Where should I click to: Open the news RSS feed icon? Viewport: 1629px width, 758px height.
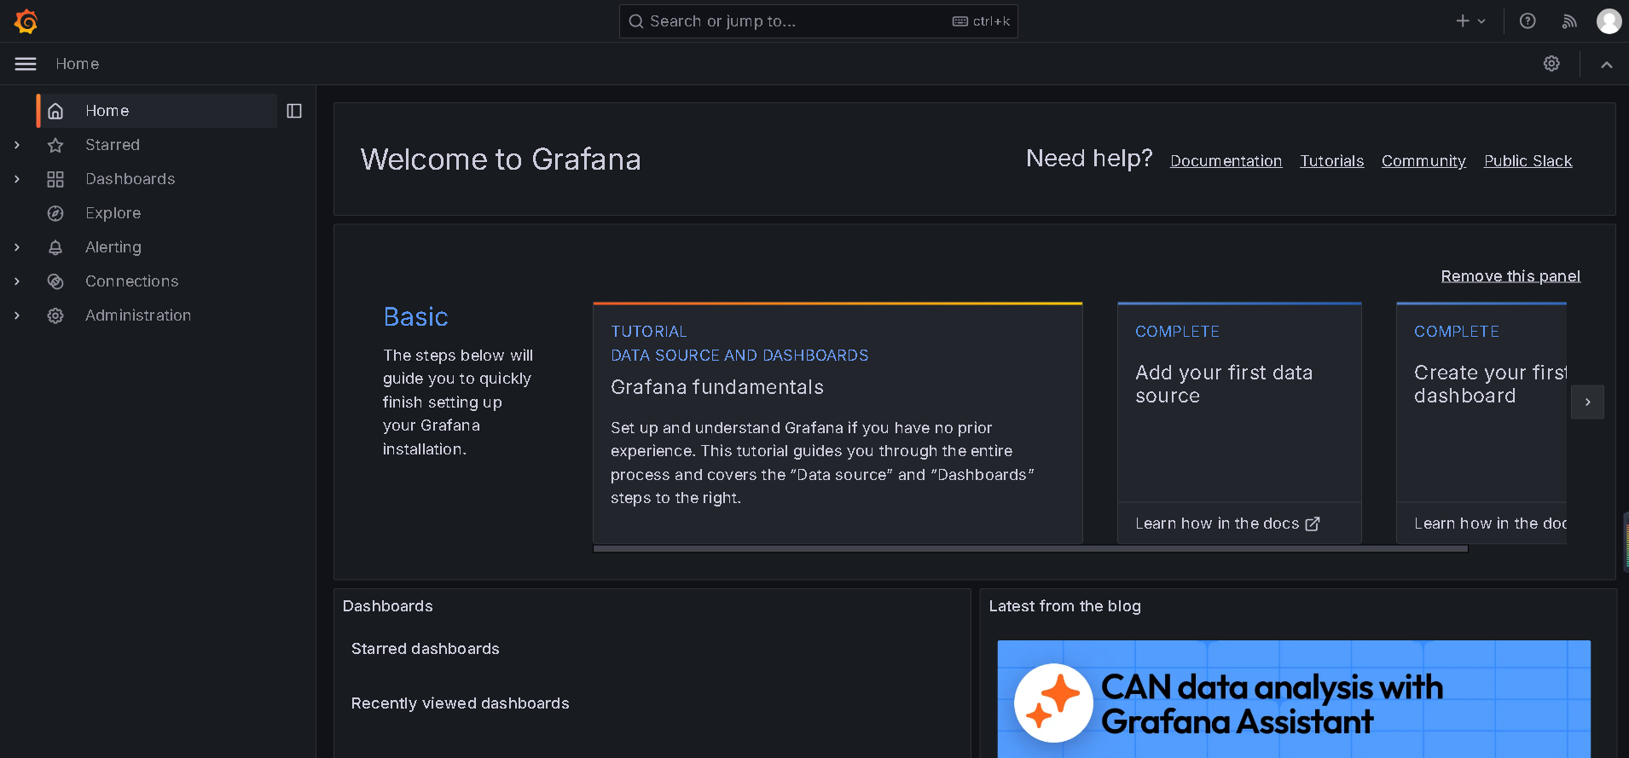point(1569,21)
